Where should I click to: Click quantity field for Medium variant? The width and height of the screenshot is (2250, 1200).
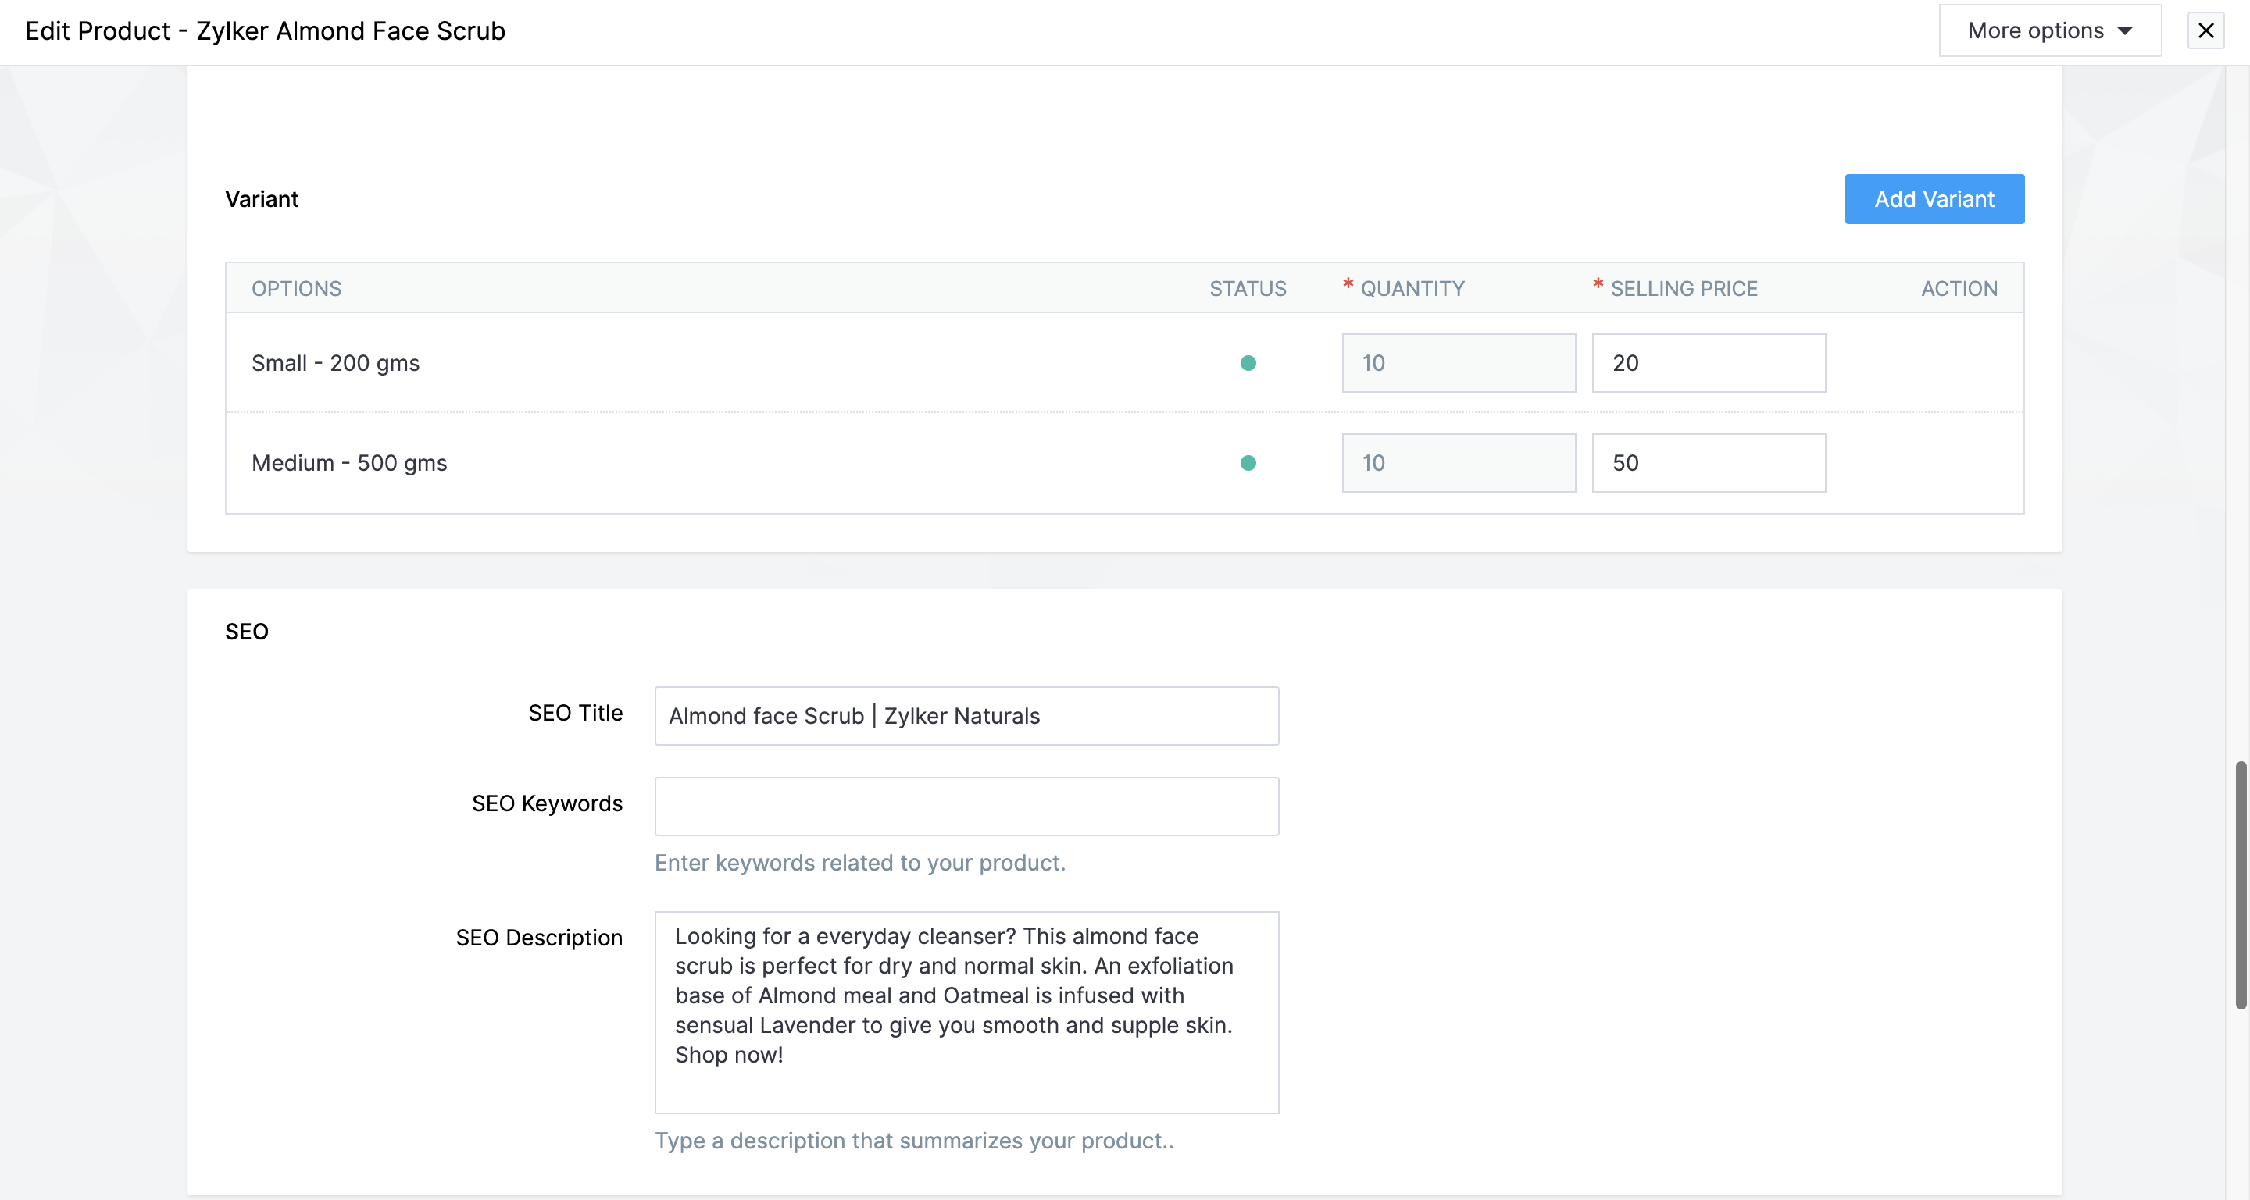point(1458,464)
